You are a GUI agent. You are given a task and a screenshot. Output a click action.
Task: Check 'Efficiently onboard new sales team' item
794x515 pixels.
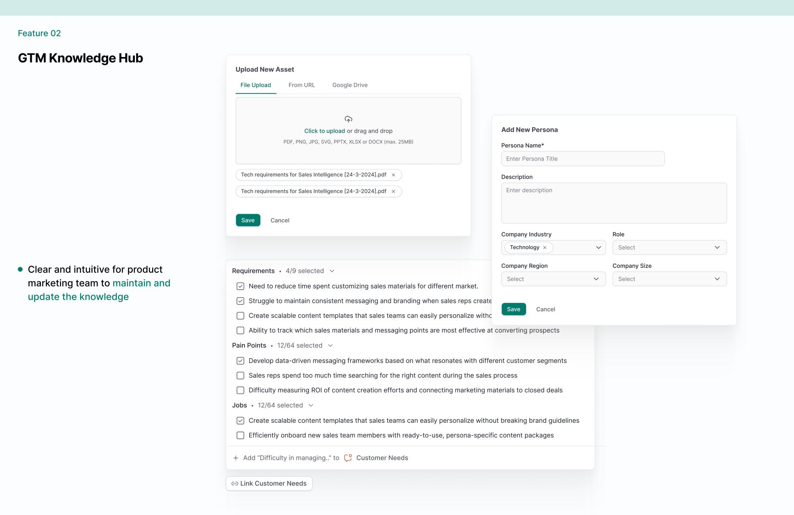240,435
